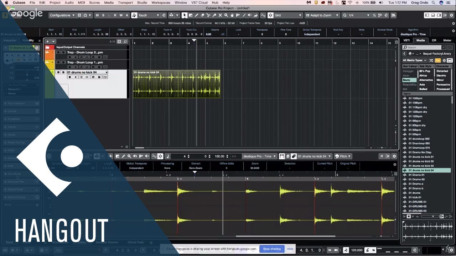The height and width of the screenshot is (256, 456).
Task: Click shuffle results icon in MediaBay
Action: pos(431,60)
